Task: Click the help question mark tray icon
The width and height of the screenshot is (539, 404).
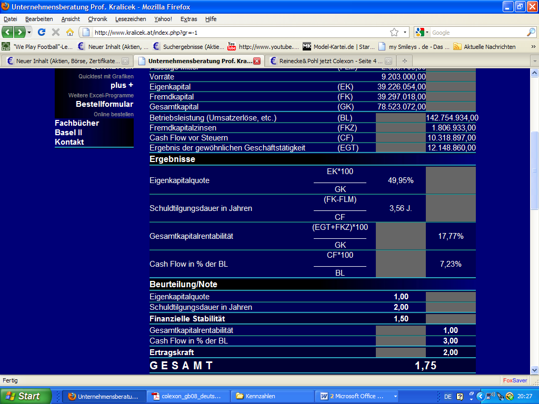Action: [460, 397]
